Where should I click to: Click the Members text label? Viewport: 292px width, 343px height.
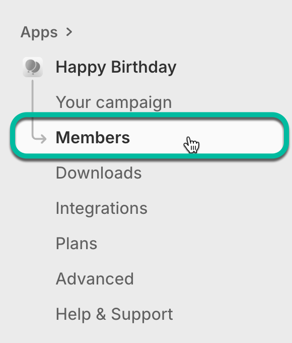click(93, 138)
